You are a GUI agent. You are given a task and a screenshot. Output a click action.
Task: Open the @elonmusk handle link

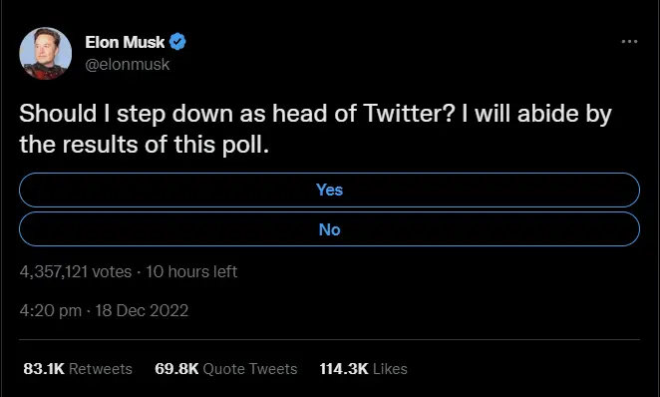(128, 65)
